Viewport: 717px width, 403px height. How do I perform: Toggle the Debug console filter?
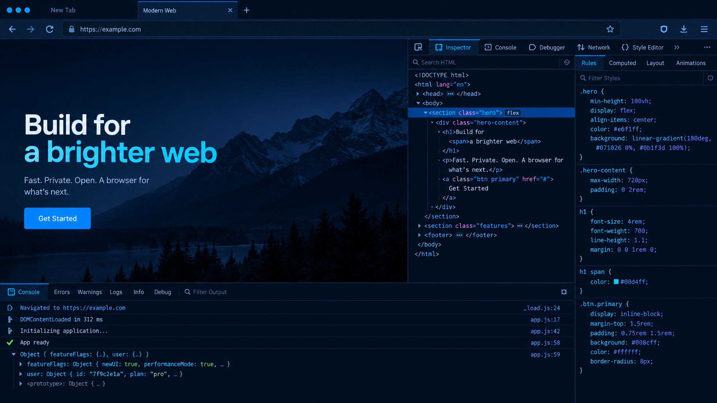(x=163, y=292)
